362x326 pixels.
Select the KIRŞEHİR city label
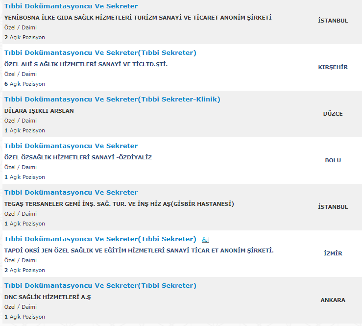pos(333,67)
